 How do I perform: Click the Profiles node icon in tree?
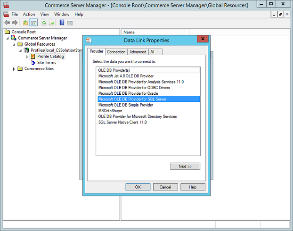26,50
